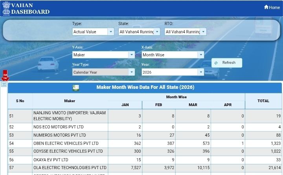Click the national emblem logo
283x175 pixels.
click(x=6, y=8)
